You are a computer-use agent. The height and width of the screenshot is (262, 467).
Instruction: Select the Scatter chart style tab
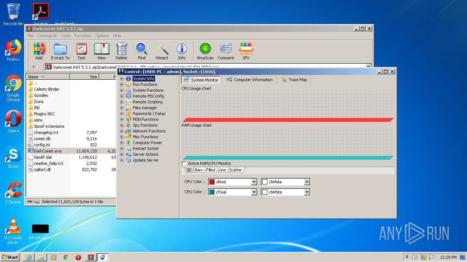[x=235, y=170]
